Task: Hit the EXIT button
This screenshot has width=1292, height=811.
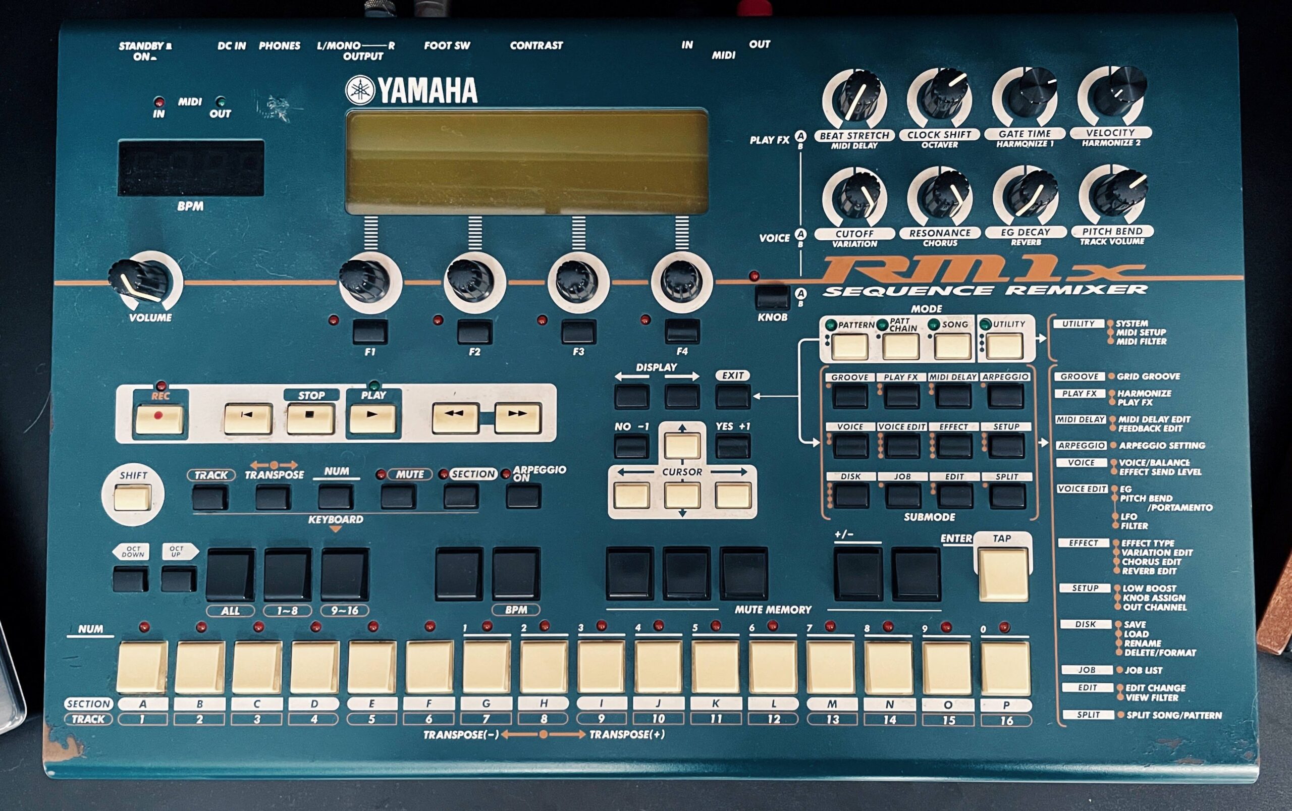Action: click(x=733, y=396)
